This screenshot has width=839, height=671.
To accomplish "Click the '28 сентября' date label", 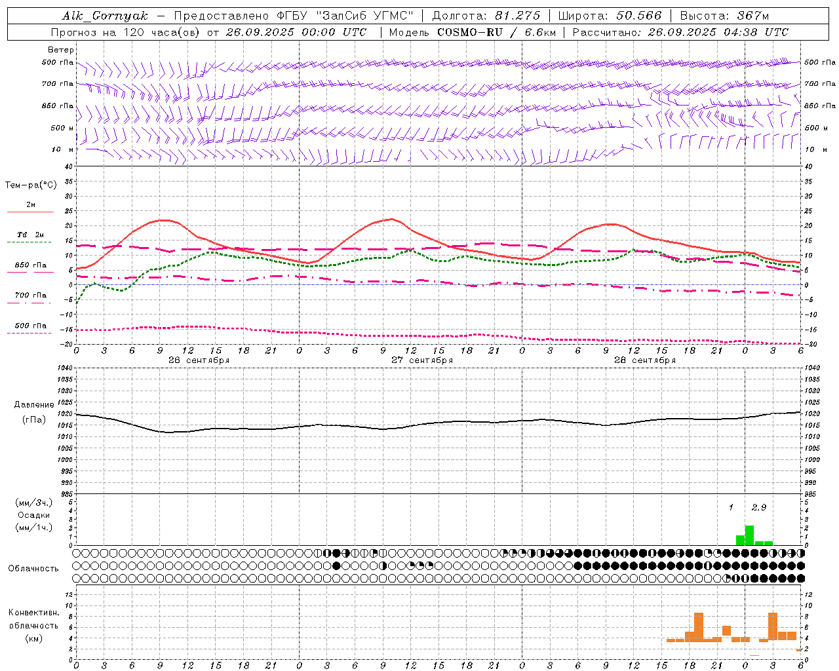I will (x=645, y=360).
